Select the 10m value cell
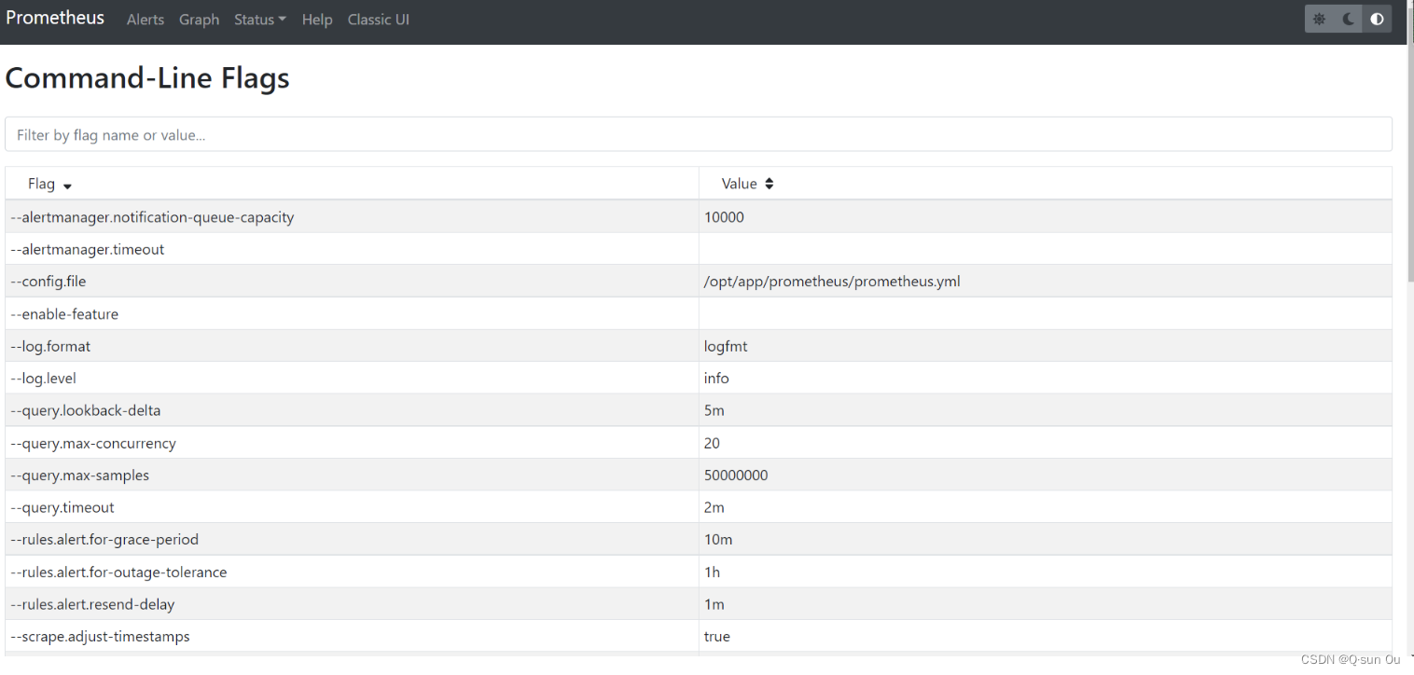This screenshot has width=1414, height=675. point(1046,540)
